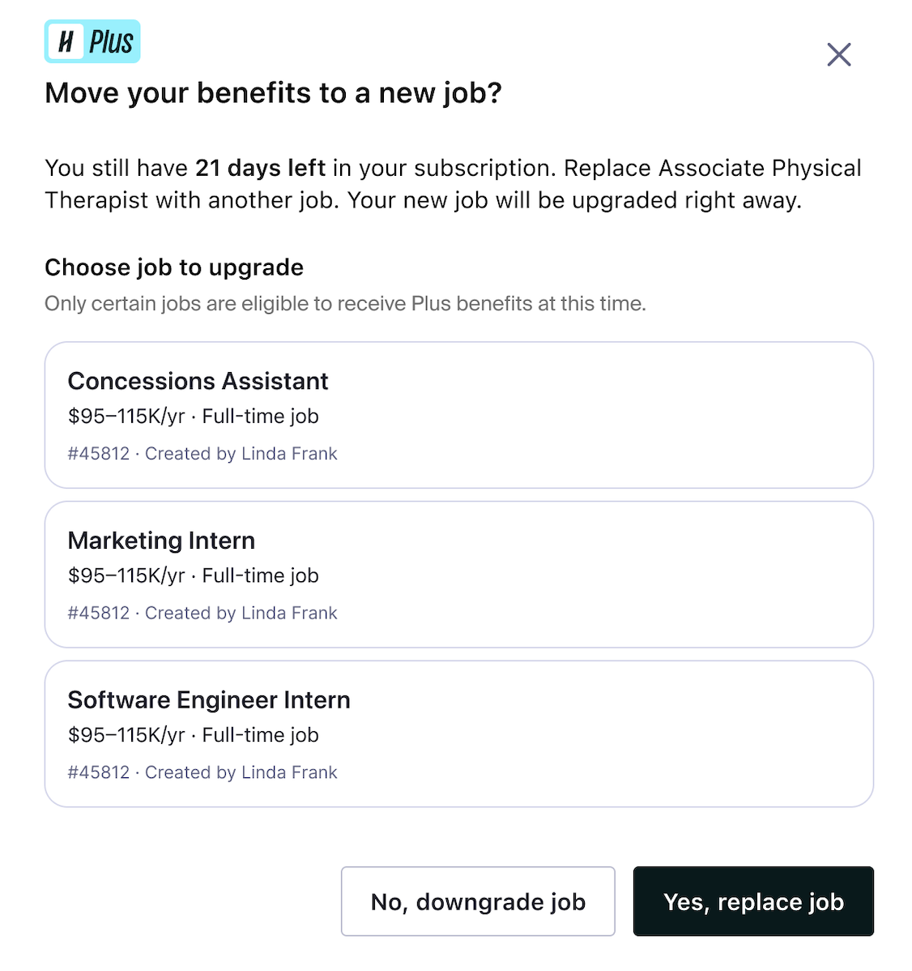Select the Concessions Assistant job card

459,415
